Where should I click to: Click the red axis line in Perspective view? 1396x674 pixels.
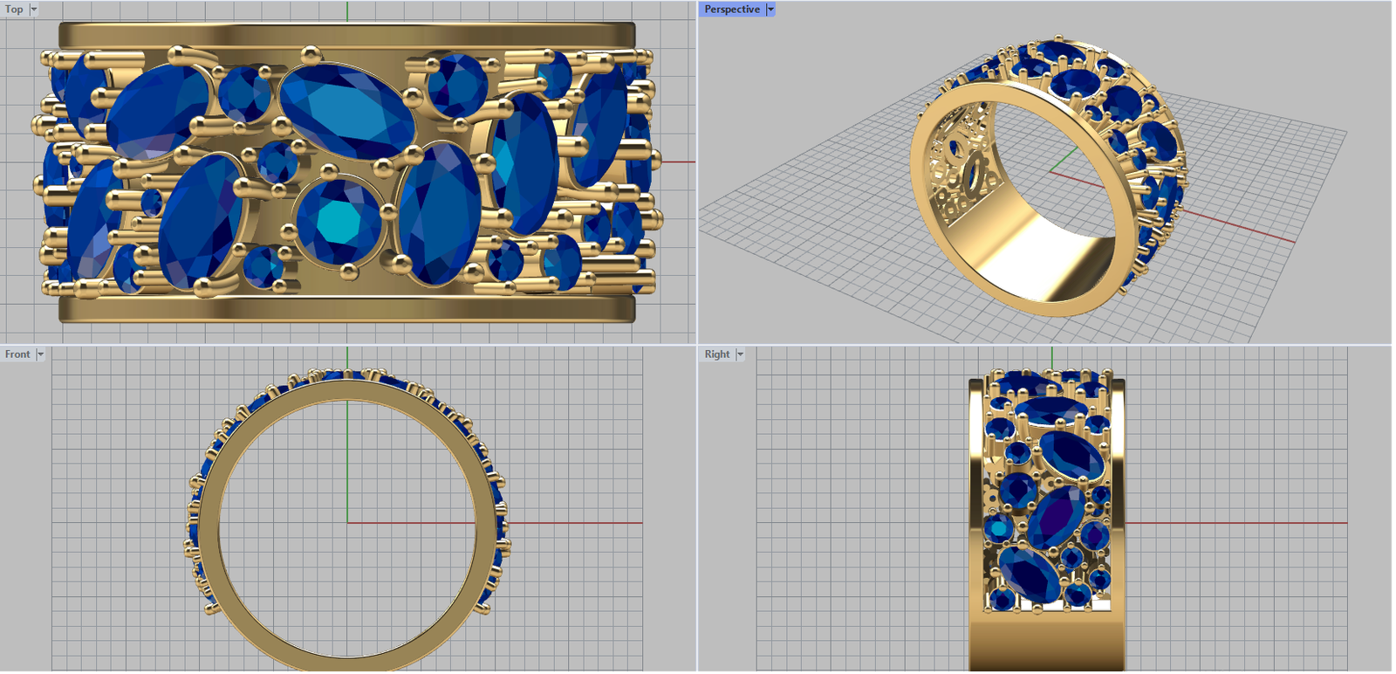click(x=1239, y=224)
